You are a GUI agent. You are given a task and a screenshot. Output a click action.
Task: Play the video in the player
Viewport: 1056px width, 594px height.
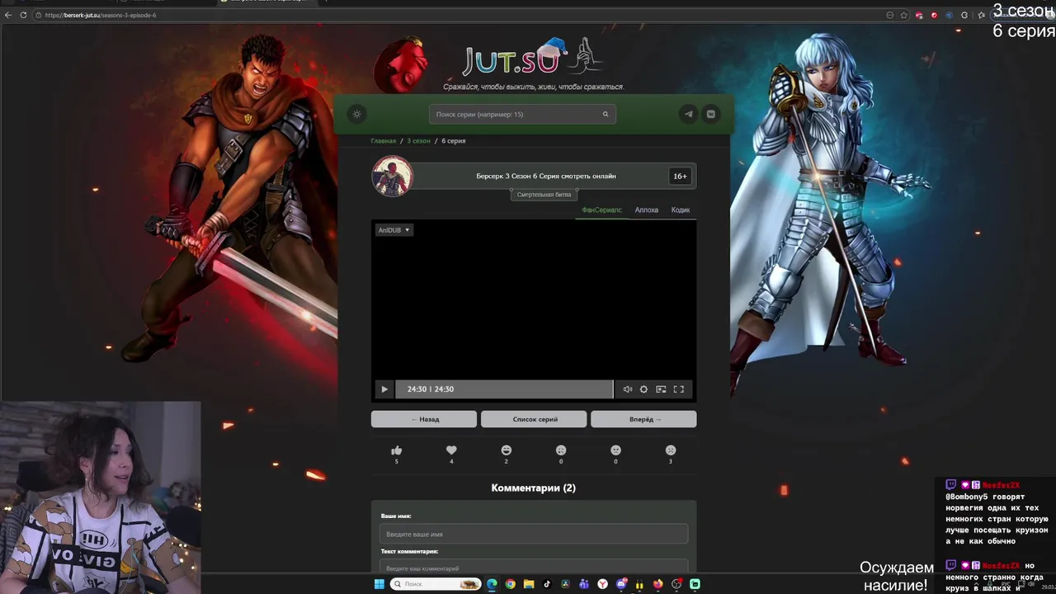coord(384,389)
